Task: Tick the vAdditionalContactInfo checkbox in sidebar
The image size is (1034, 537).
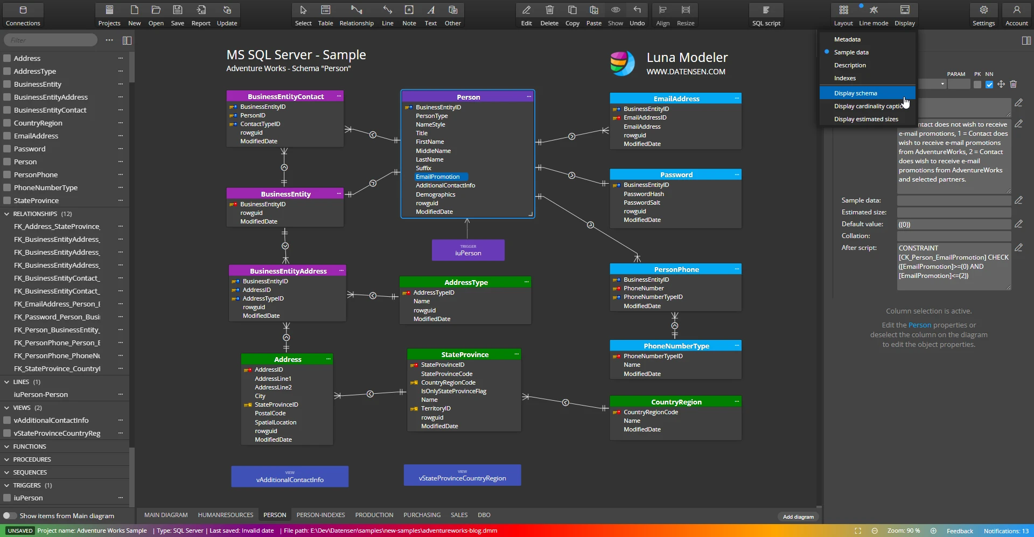Action: [7, 420]
